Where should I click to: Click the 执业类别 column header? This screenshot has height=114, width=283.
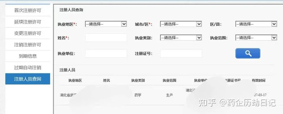(138, 80)
